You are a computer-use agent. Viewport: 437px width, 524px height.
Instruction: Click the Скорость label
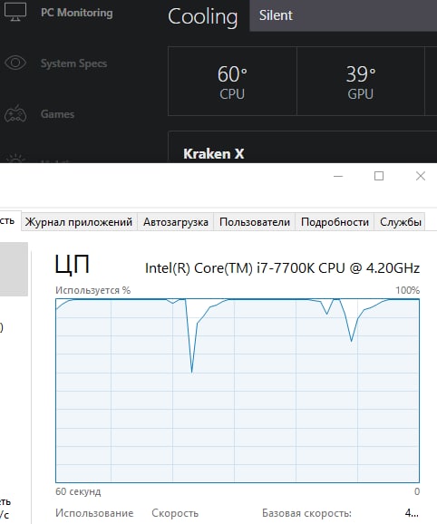pyautogui.click(x=175, y=513)
